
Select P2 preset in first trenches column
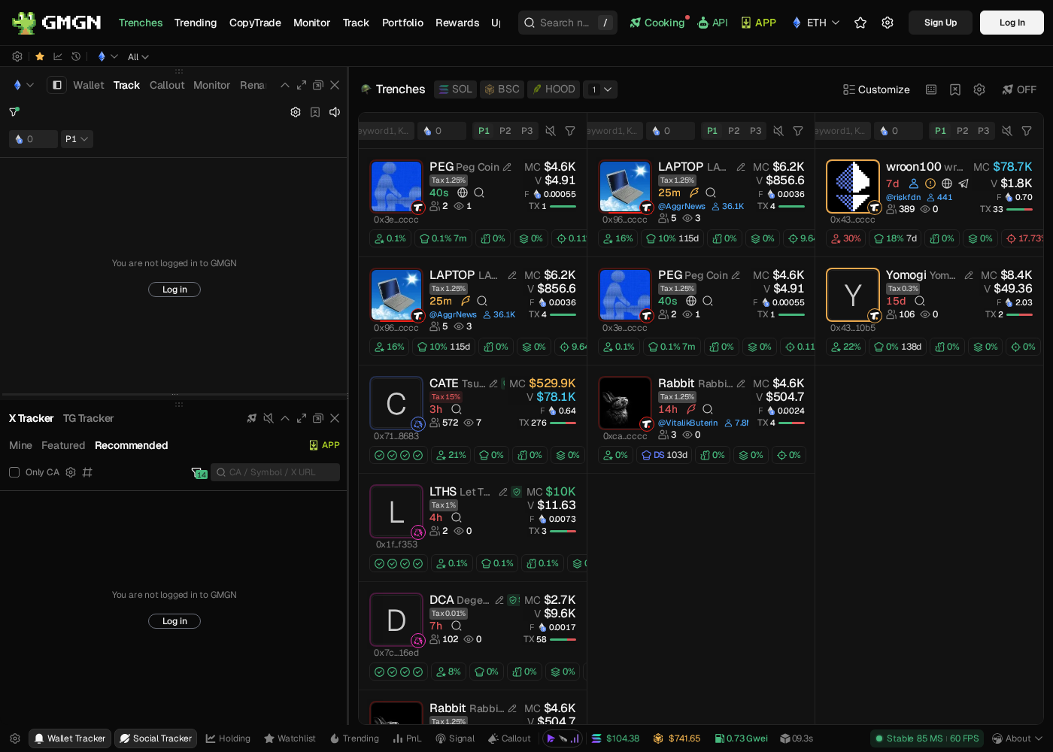(x=505, y=131)
